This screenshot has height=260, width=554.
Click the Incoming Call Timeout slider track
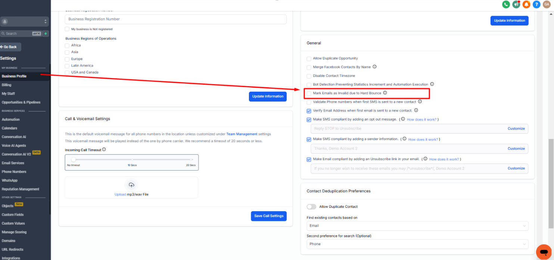click(132, 160)
